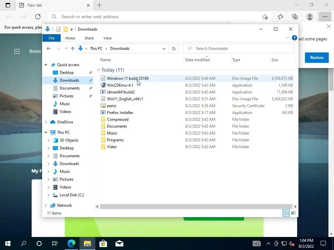
Task: Click 'This PC' in address breadcrumb
Action: tap(96, 49)
